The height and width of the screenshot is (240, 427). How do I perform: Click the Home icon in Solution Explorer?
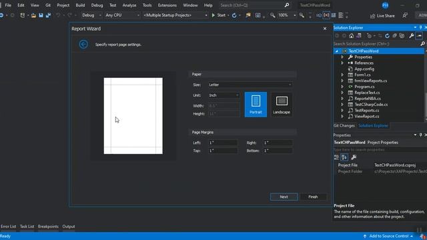click(352, 35)
